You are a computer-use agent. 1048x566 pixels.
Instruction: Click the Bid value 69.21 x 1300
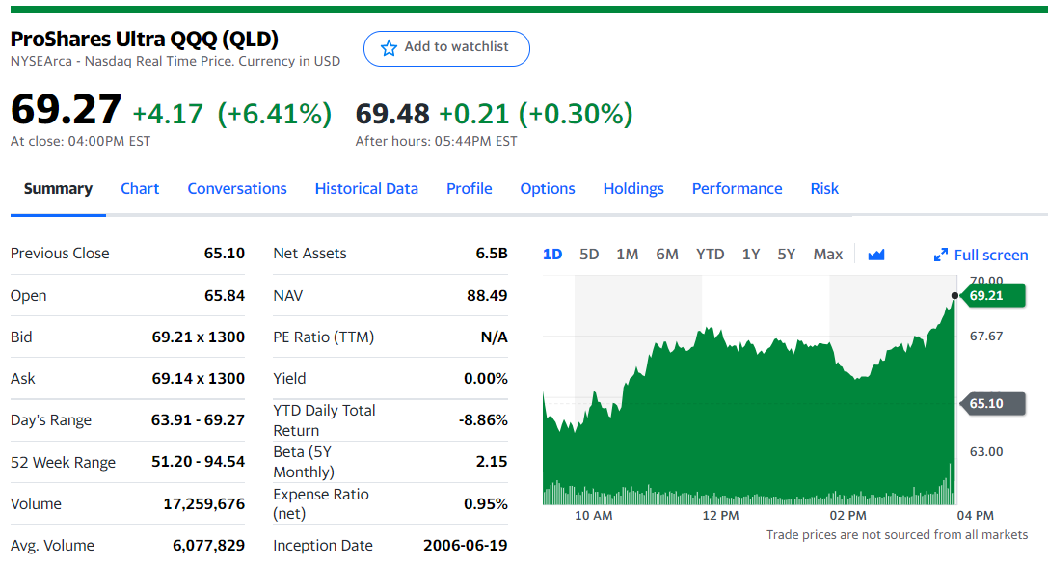click(199, 337)
